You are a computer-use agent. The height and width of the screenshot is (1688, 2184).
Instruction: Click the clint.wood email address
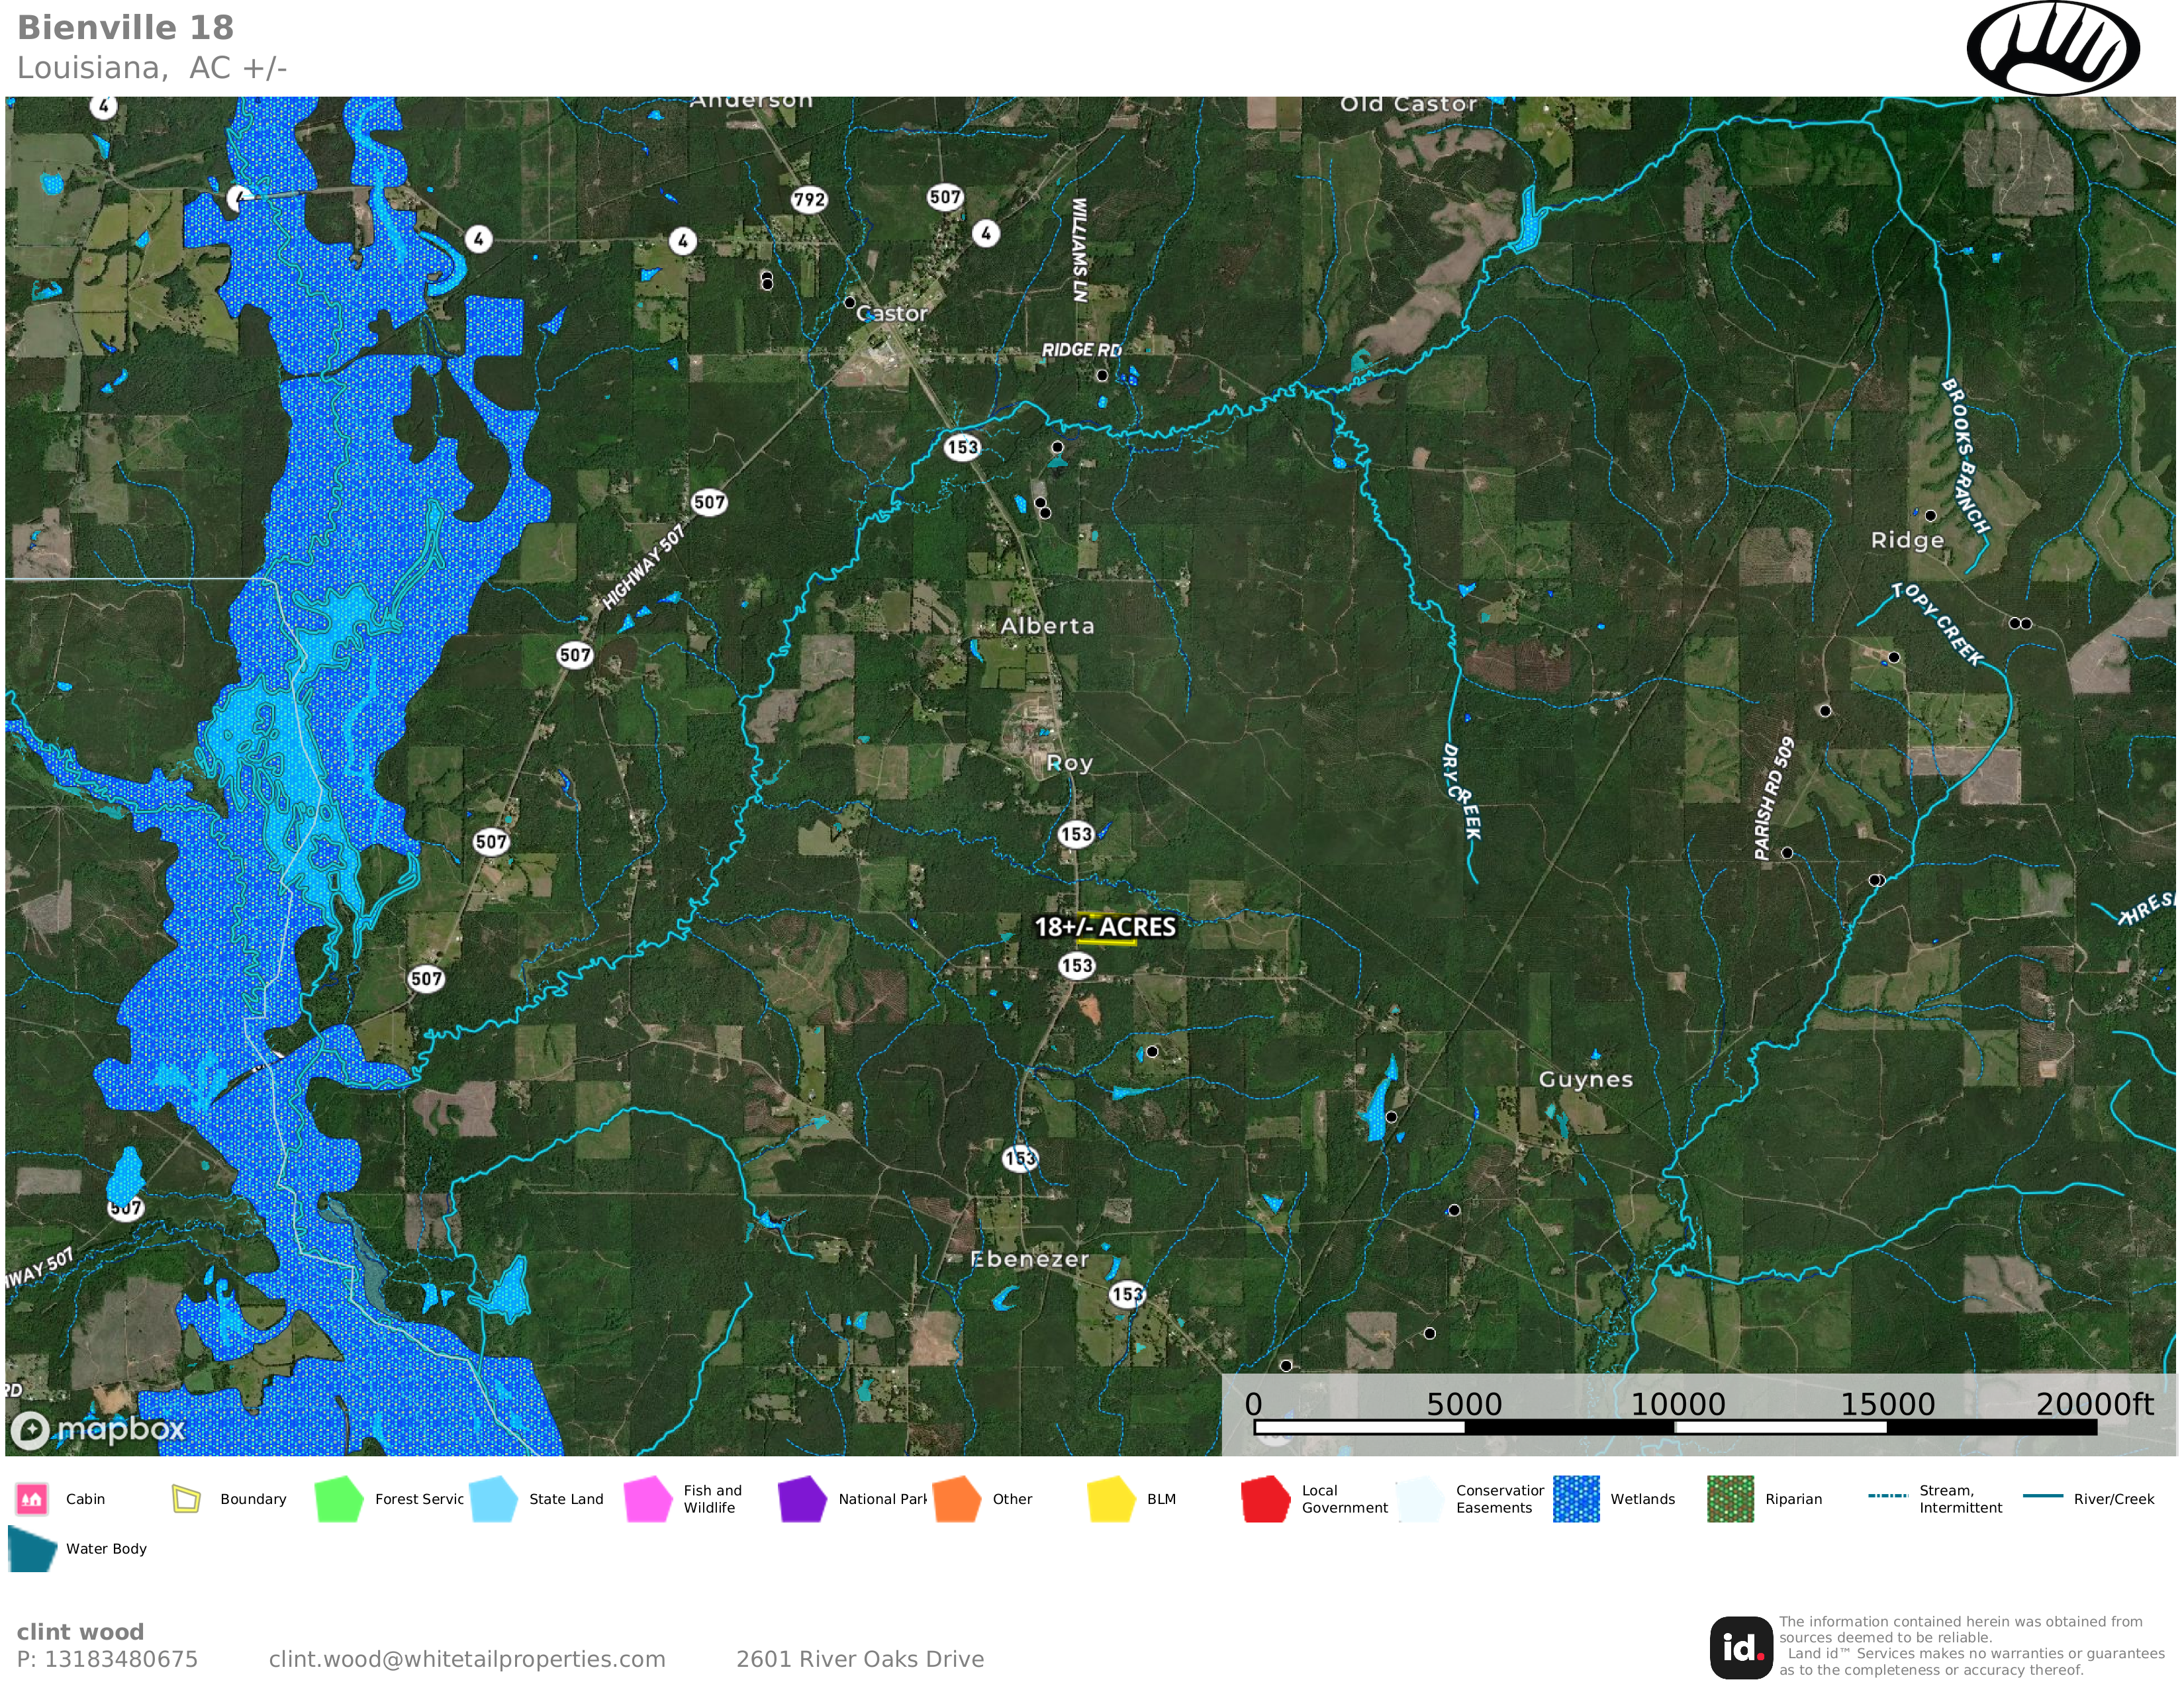point(467,1659)
